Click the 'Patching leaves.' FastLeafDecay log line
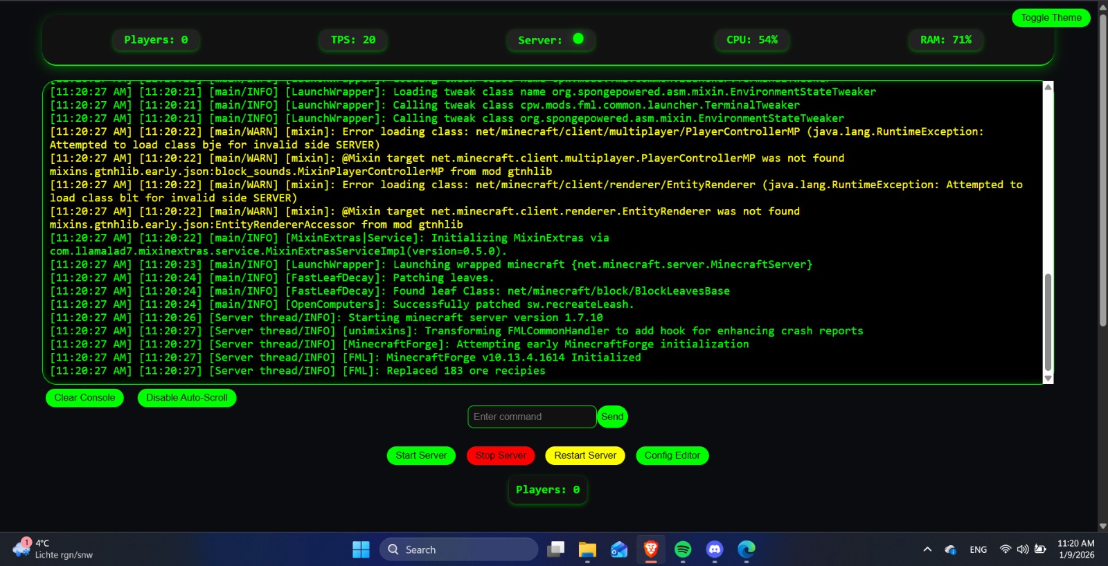This screenshot has width=1108, height=566. (x=272, y=278)
